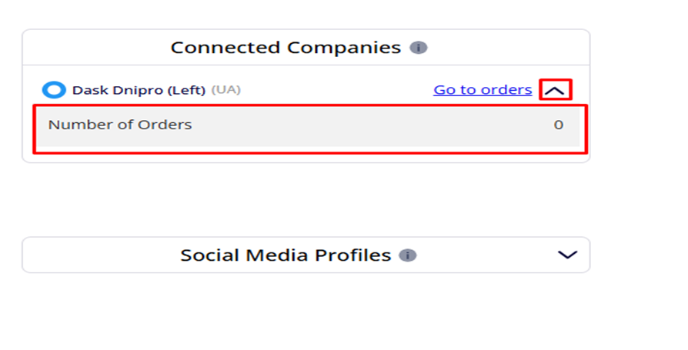688x350 pixels.
Task: Click the word Companies in the top heading
Action: [344, 48]
